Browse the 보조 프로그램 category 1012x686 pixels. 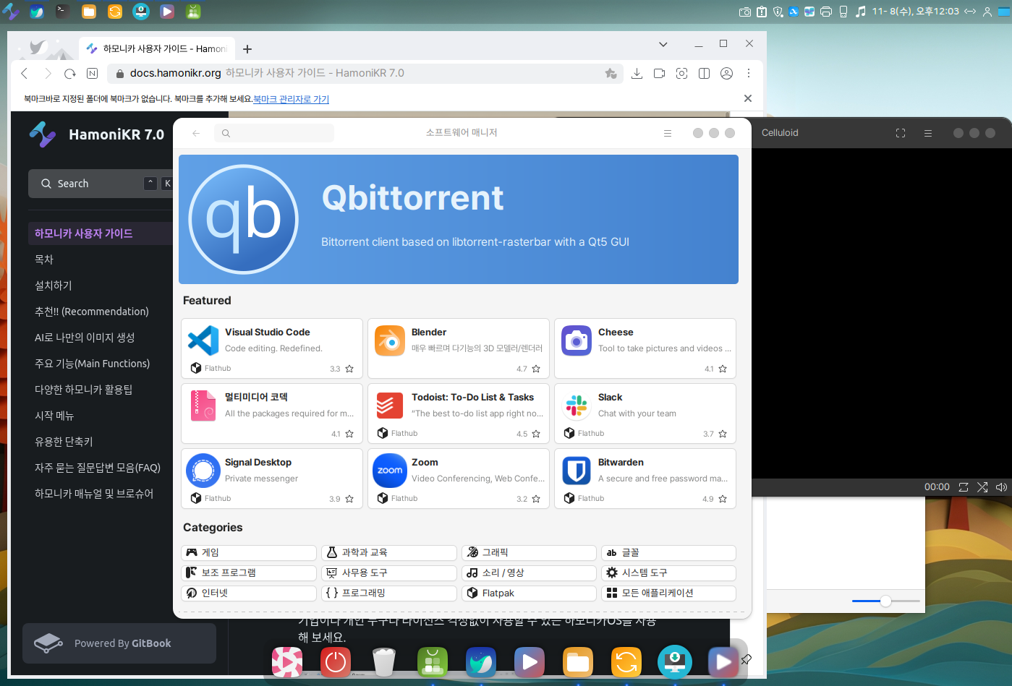[x=249, y=573]
